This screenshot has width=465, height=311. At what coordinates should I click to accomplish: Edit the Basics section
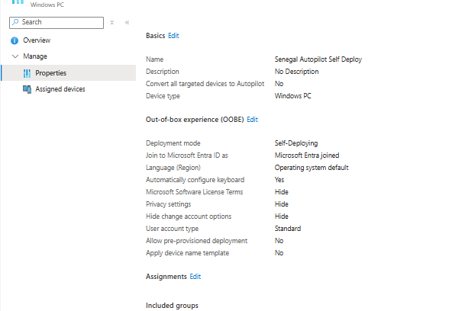tap(173, 36)
